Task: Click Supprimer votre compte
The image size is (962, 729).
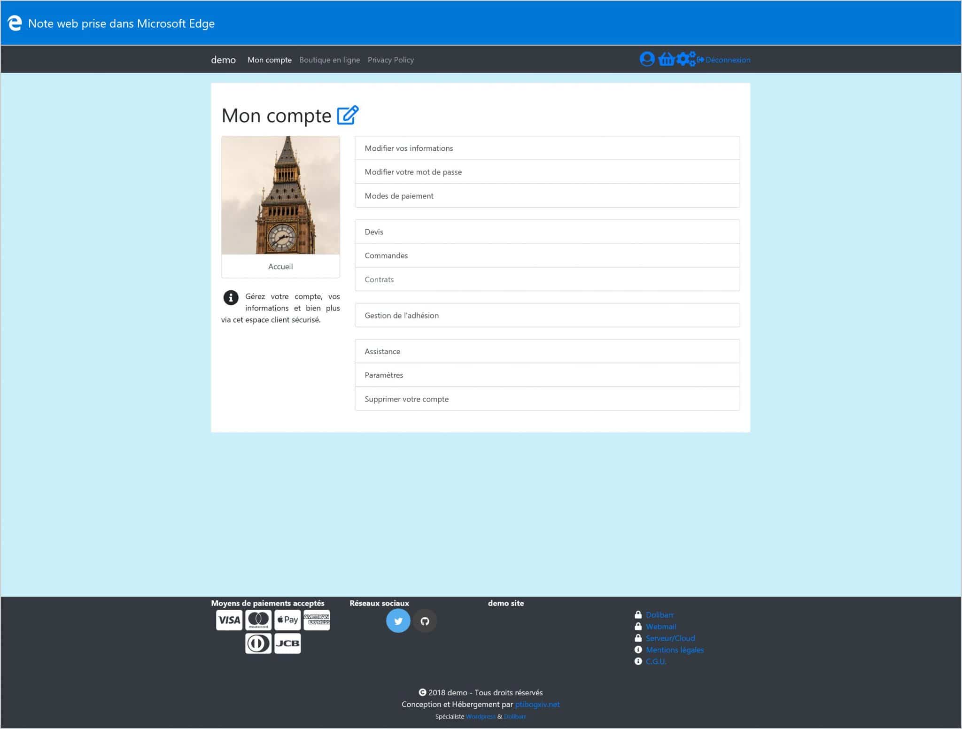Action: [x=406, y=399]
